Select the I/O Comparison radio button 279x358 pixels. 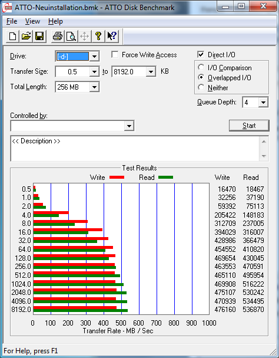pyautogui.click(x=201, y=68)
